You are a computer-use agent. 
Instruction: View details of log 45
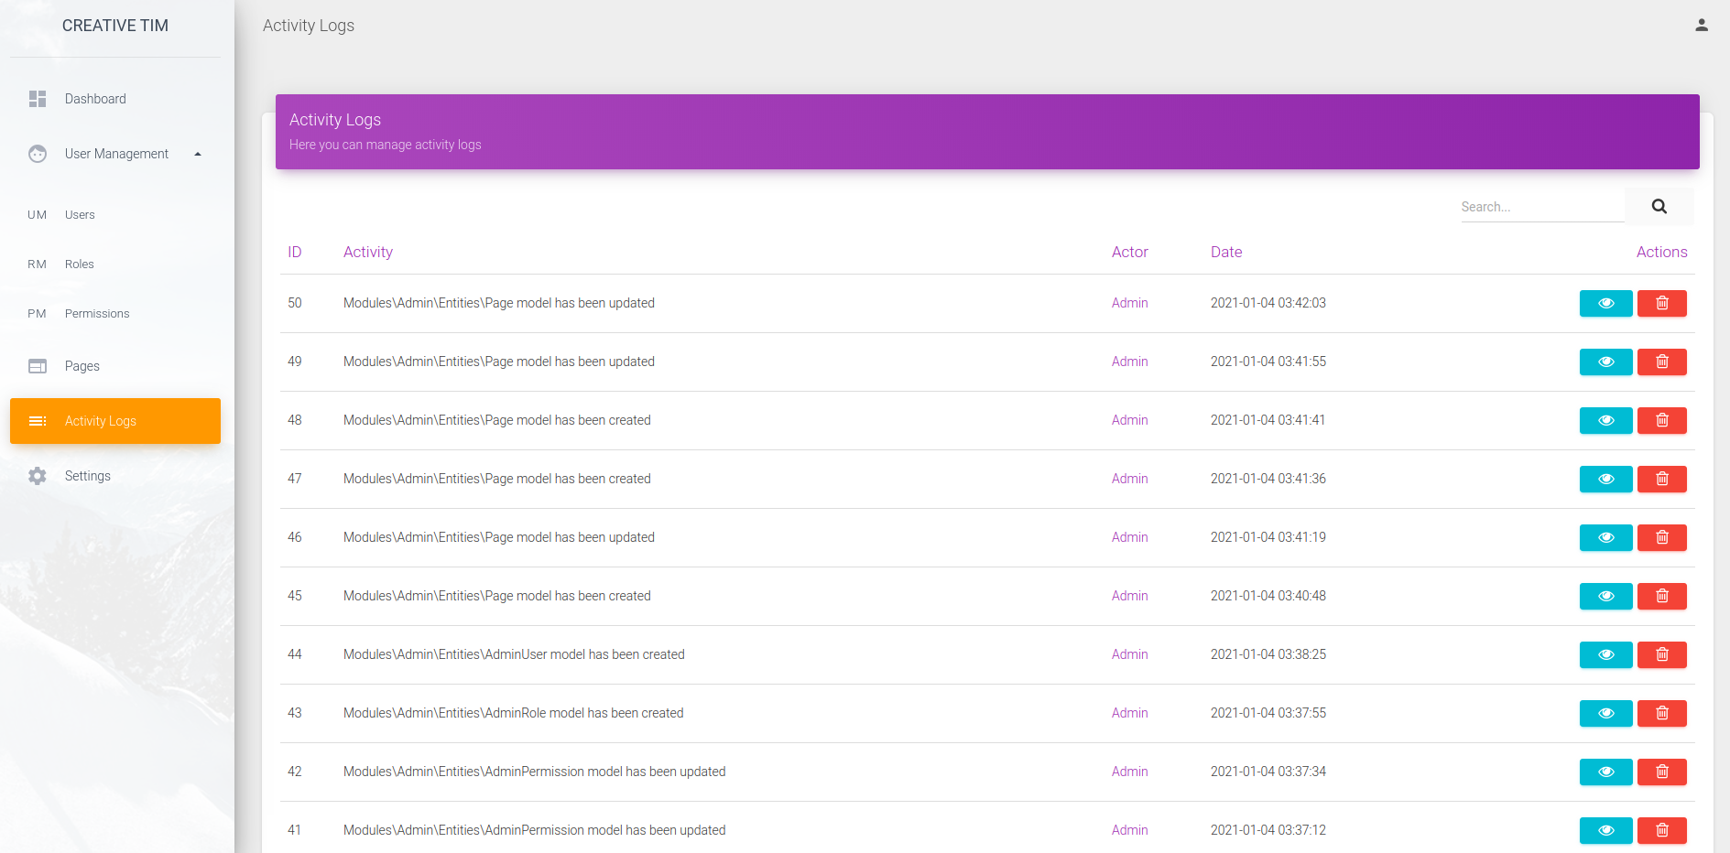click(x=1605, y=596)
